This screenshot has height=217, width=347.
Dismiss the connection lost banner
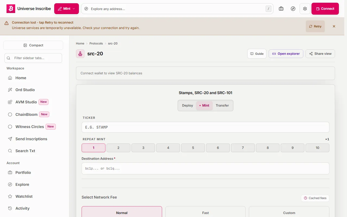[x=334, y=26]
